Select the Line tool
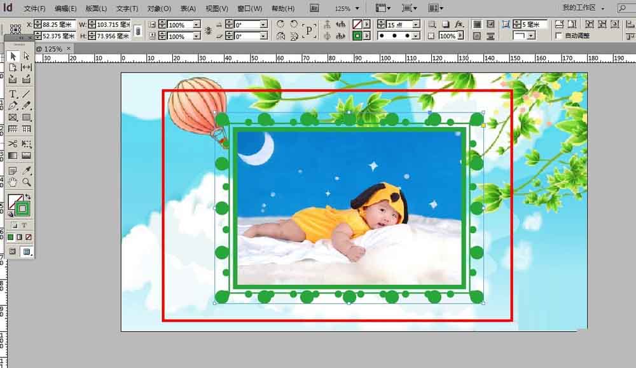 tap(26, 94)
